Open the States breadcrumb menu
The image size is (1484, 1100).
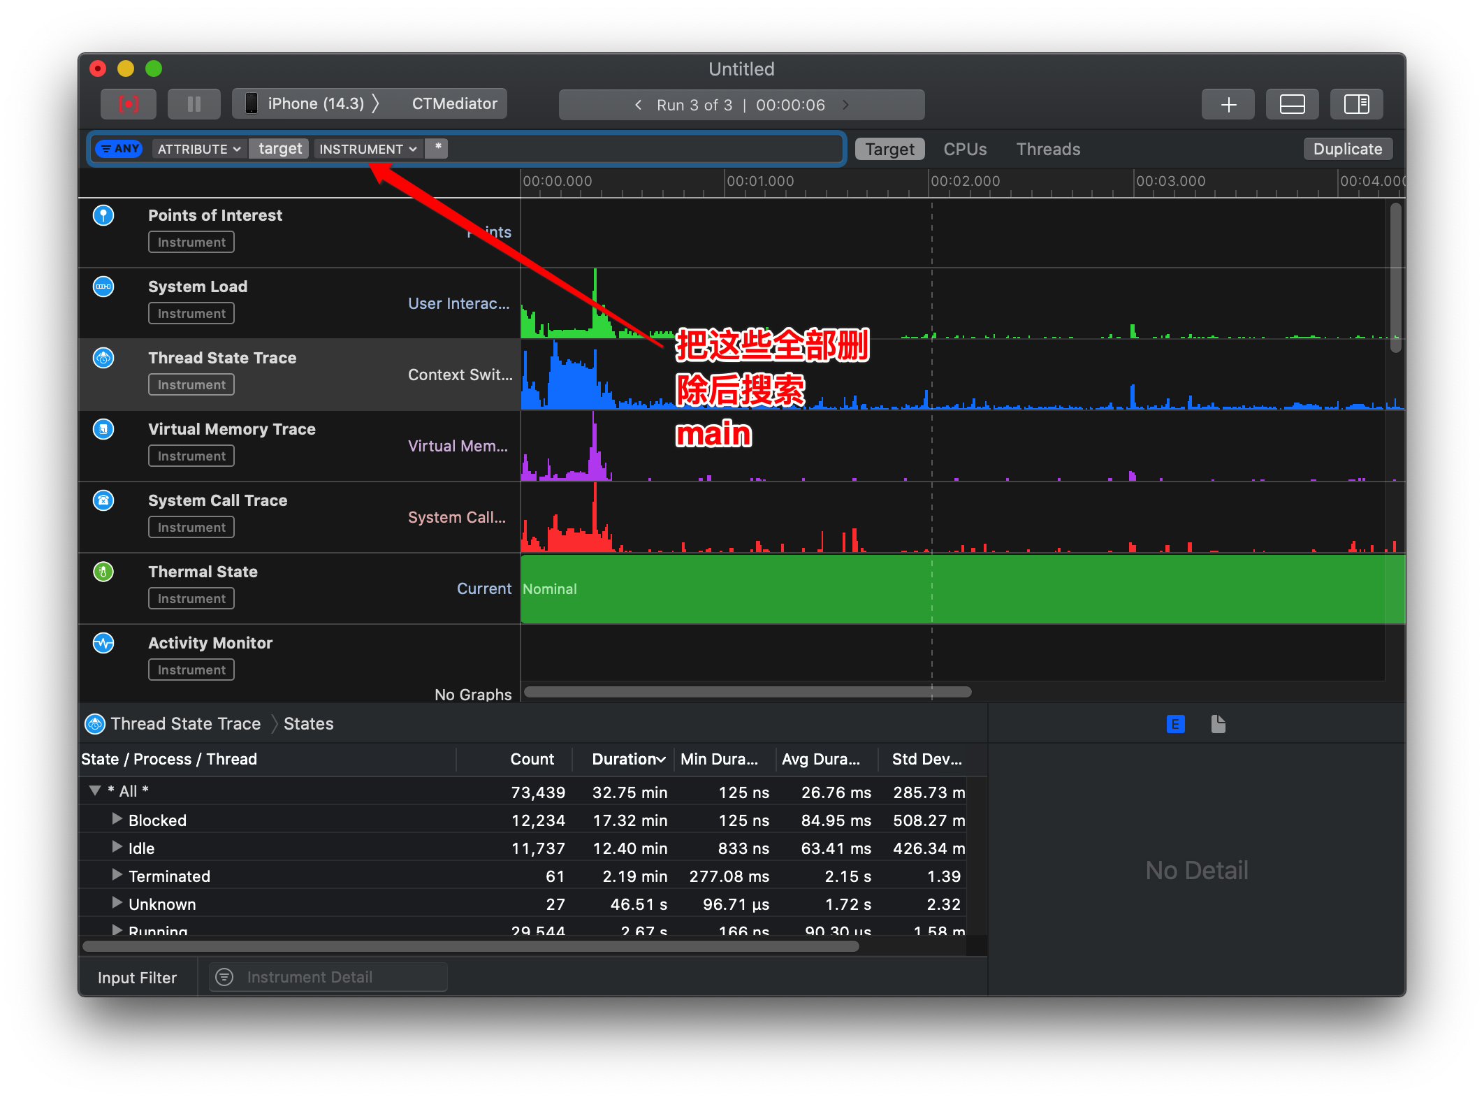click(x=308, y=724)
